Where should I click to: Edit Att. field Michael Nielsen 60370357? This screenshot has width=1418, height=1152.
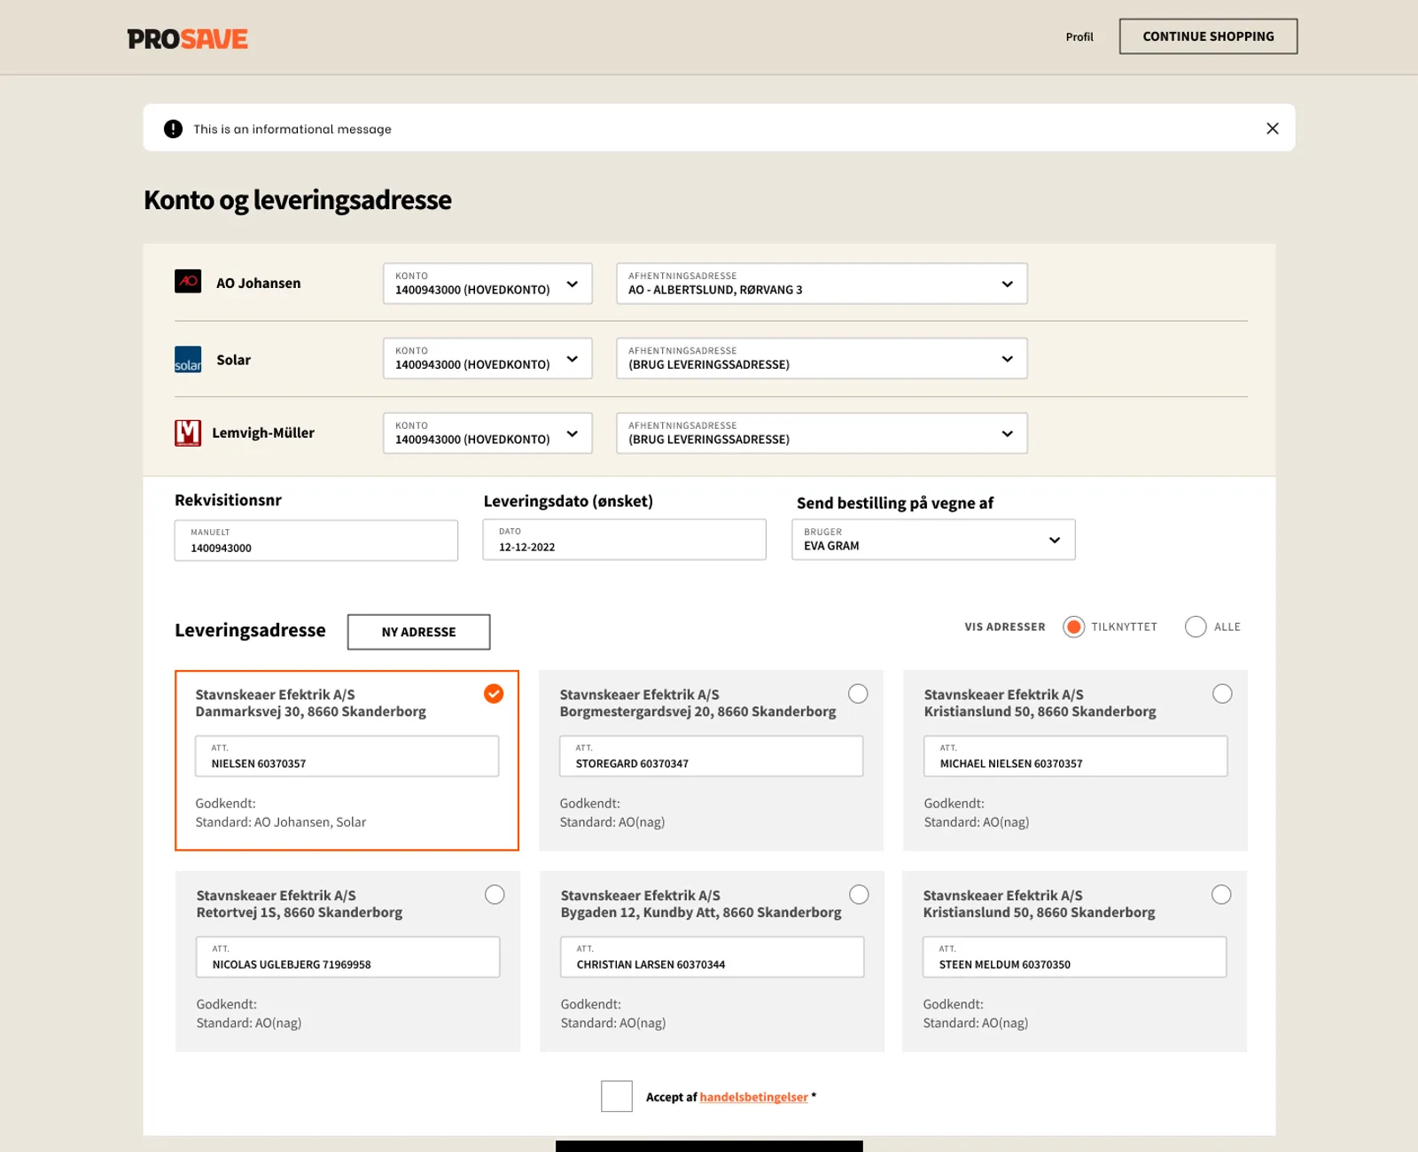pos(1076,756)
